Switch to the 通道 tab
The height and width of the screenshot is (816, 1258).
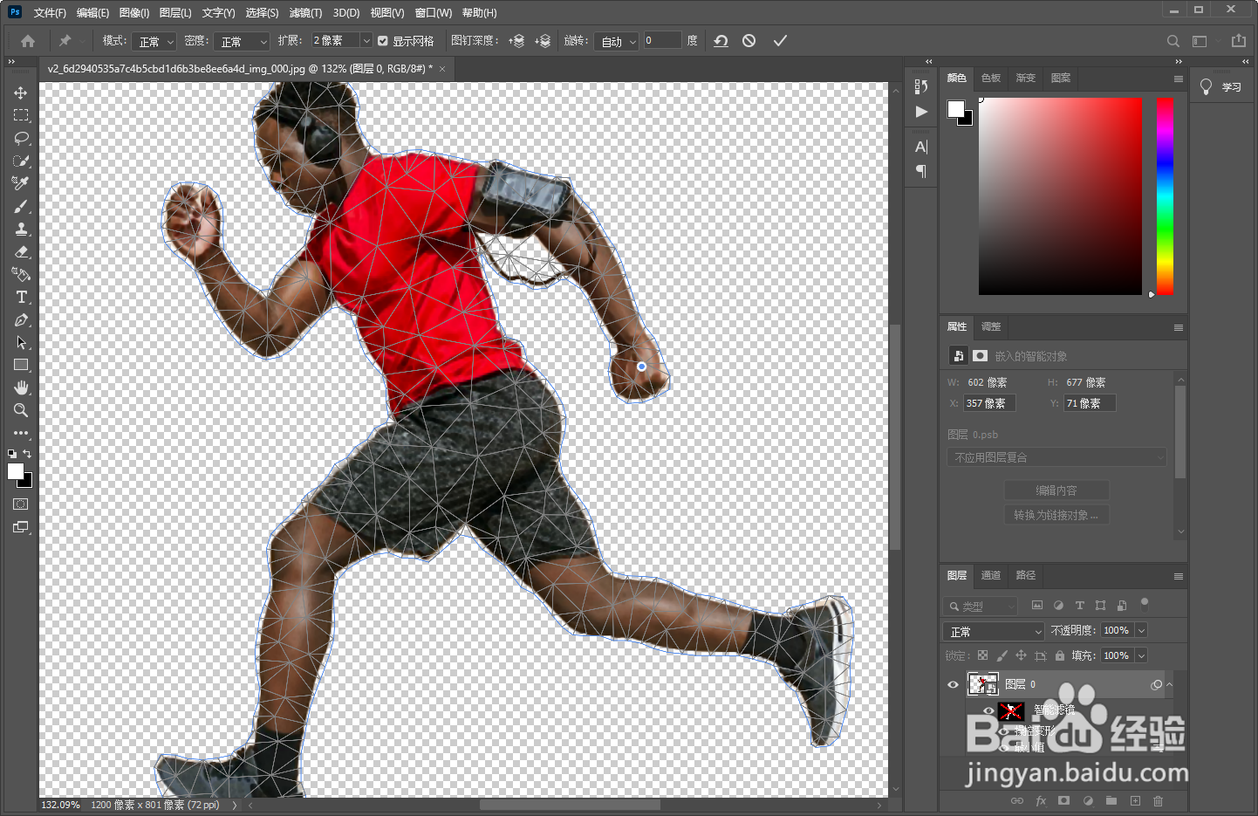[991, 575]
